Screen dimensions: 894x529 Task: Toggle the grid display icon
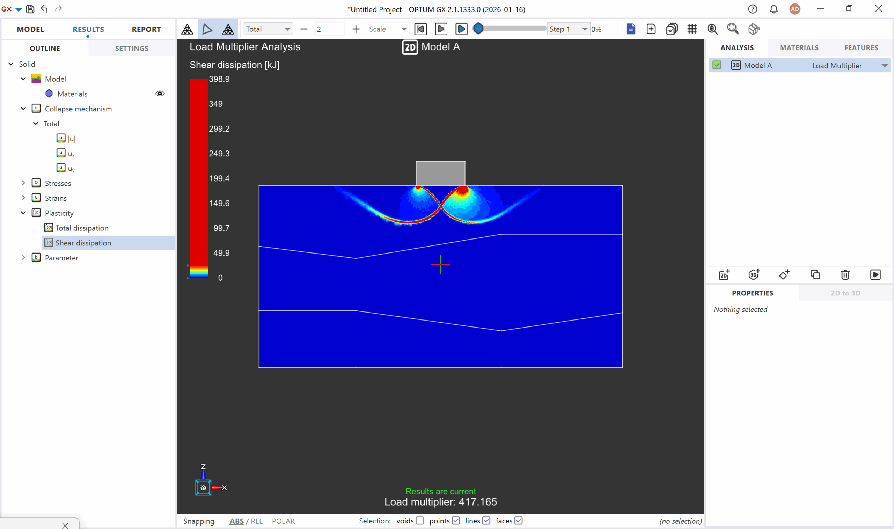[x=692, y=29]
